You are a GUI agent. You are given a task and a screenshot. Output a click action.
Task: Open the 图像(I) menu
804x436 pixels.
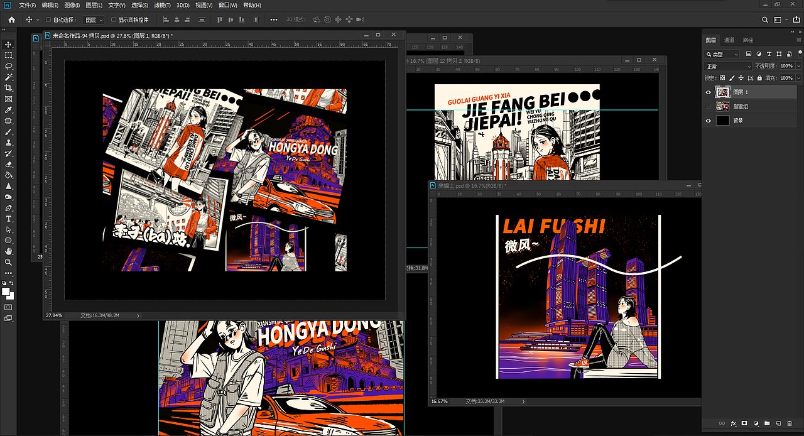point(72,5)
